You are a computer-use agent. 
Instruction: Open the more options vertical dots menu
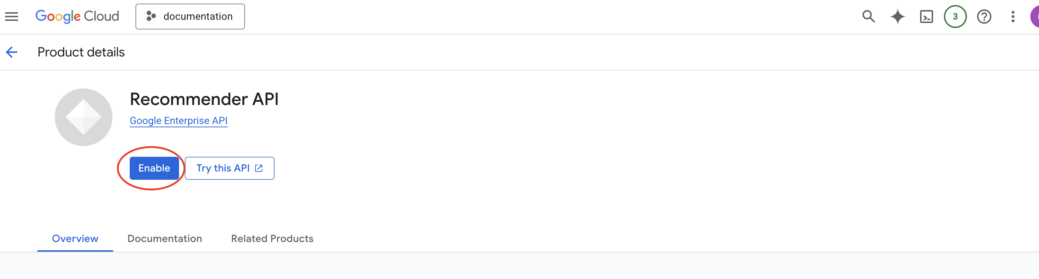(1013, 17)
